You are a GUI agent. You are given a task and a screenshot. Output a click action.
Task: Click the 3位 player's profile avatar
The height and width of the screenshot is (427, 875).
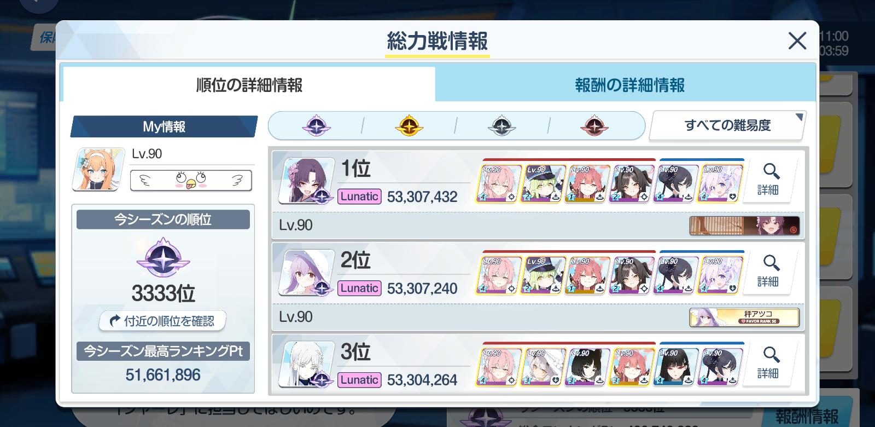coord(306,364)
